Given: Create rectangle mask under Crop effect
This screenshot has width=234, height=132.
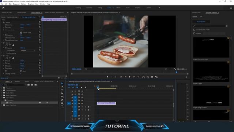Looking at the screenshot, I should coord(10,58).
